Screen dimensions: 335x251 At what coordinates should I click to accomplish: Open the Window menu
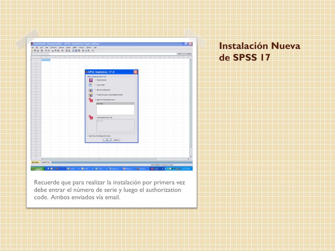point(89,48)
